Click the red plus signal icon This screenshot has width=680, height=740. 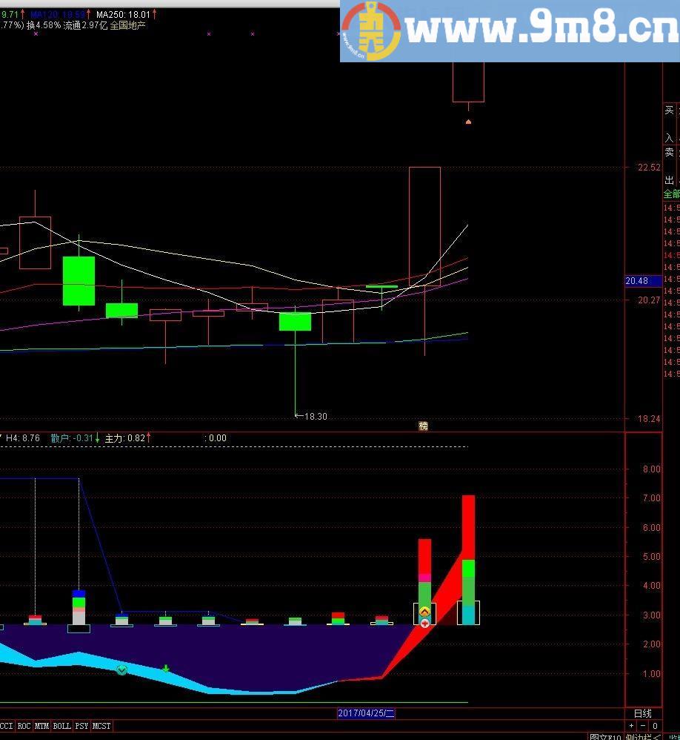click(424, 624)
